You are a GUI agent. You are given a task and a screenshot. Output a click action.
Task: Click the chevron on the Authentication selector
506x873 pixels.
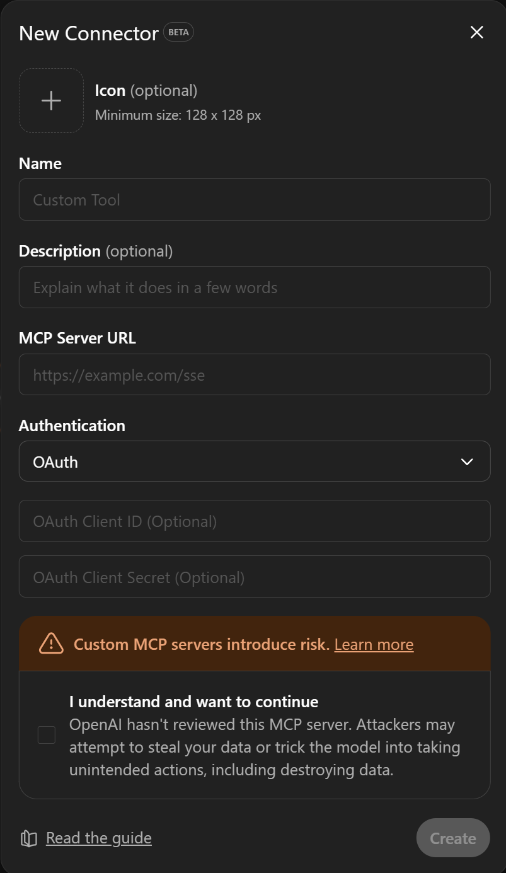point(467,461)
